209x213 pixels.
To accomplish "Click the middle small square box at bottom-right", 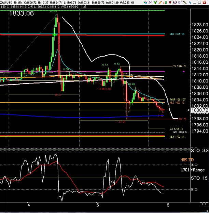I will 204,204.
